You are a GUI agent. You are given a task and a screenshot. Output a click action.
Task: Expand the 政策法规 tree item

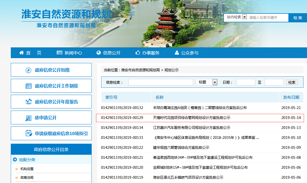click(17, 178)
